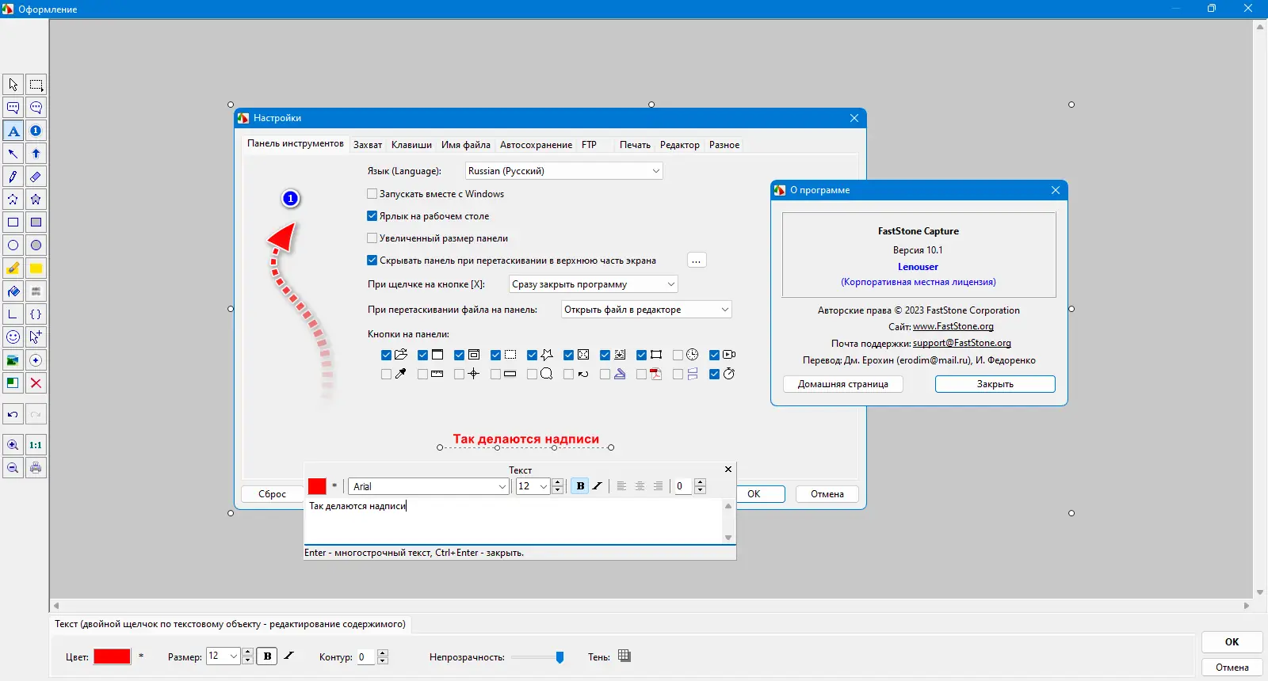Select the outlined ellipse tool
The width and height of the screenshot is (1268, 681).
click(x=13, y=245)
